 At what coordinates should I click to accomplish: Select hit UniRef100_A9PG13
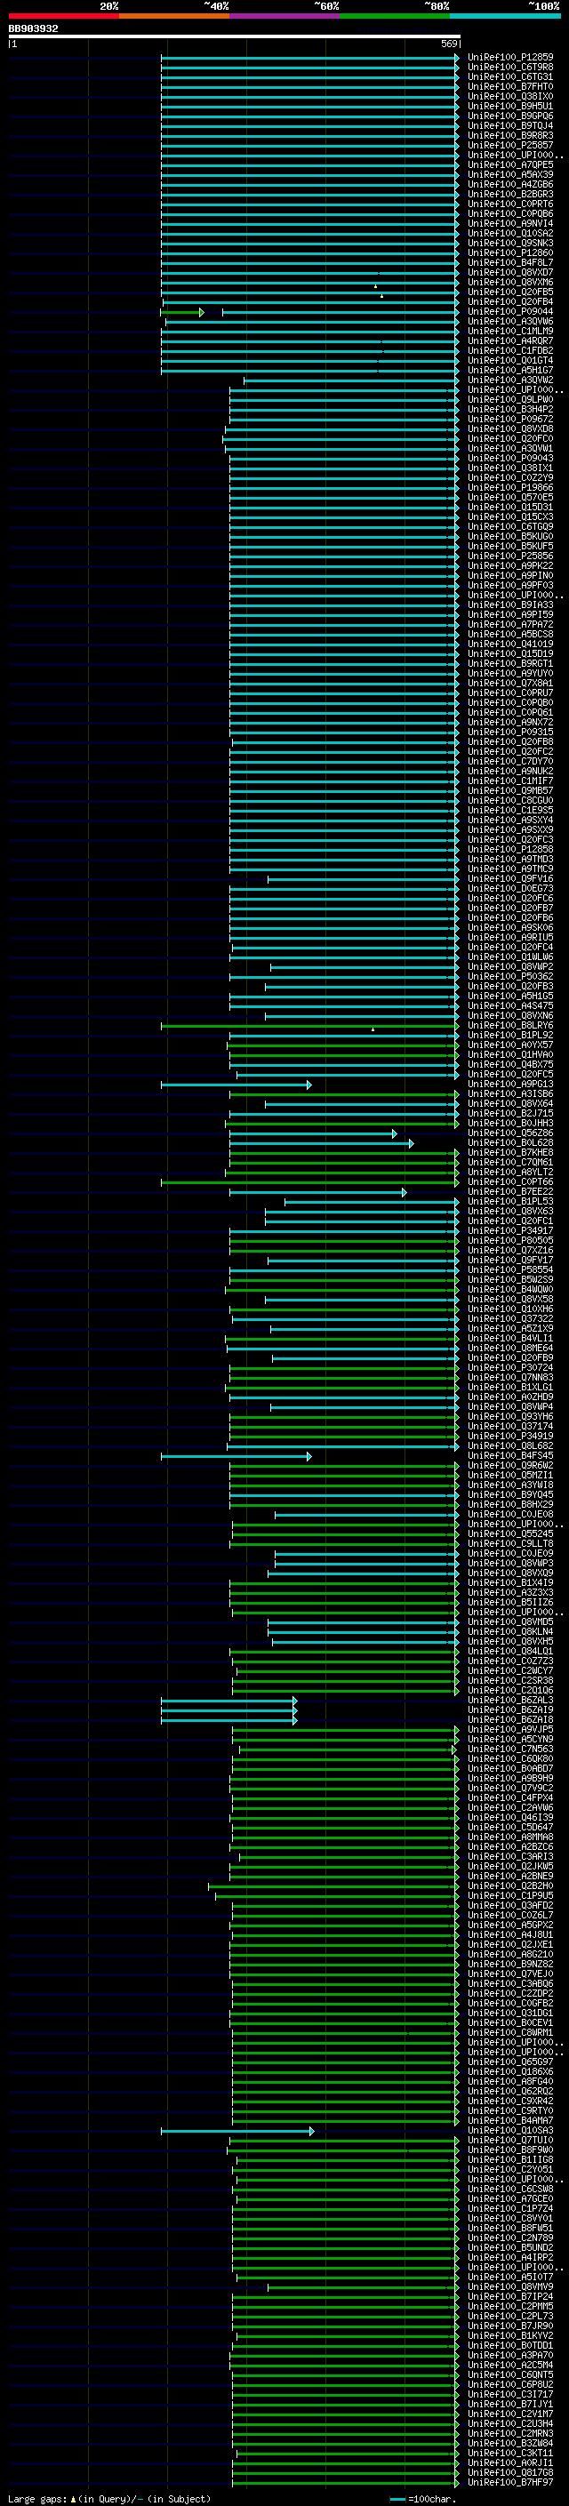pos(509,1084)
